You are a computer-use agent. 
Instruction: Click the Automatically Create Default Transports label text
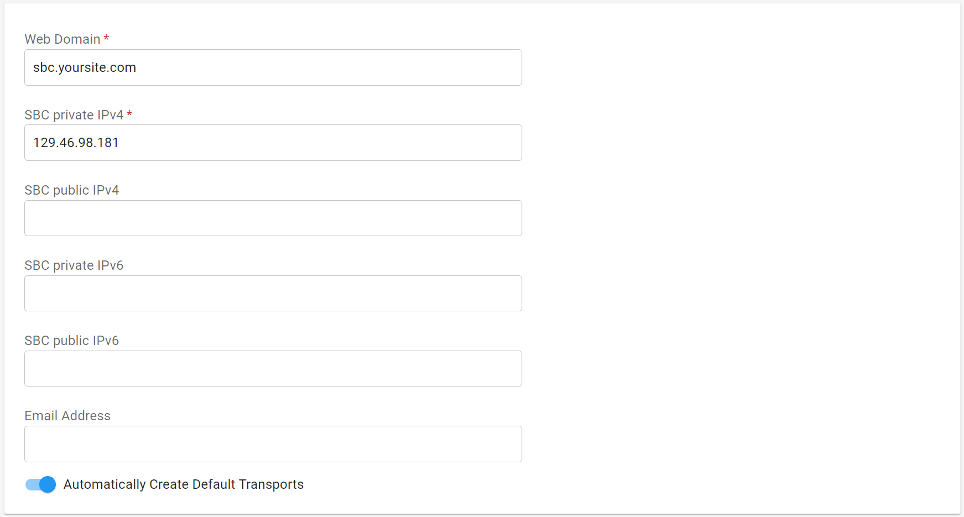click(184, 484)
